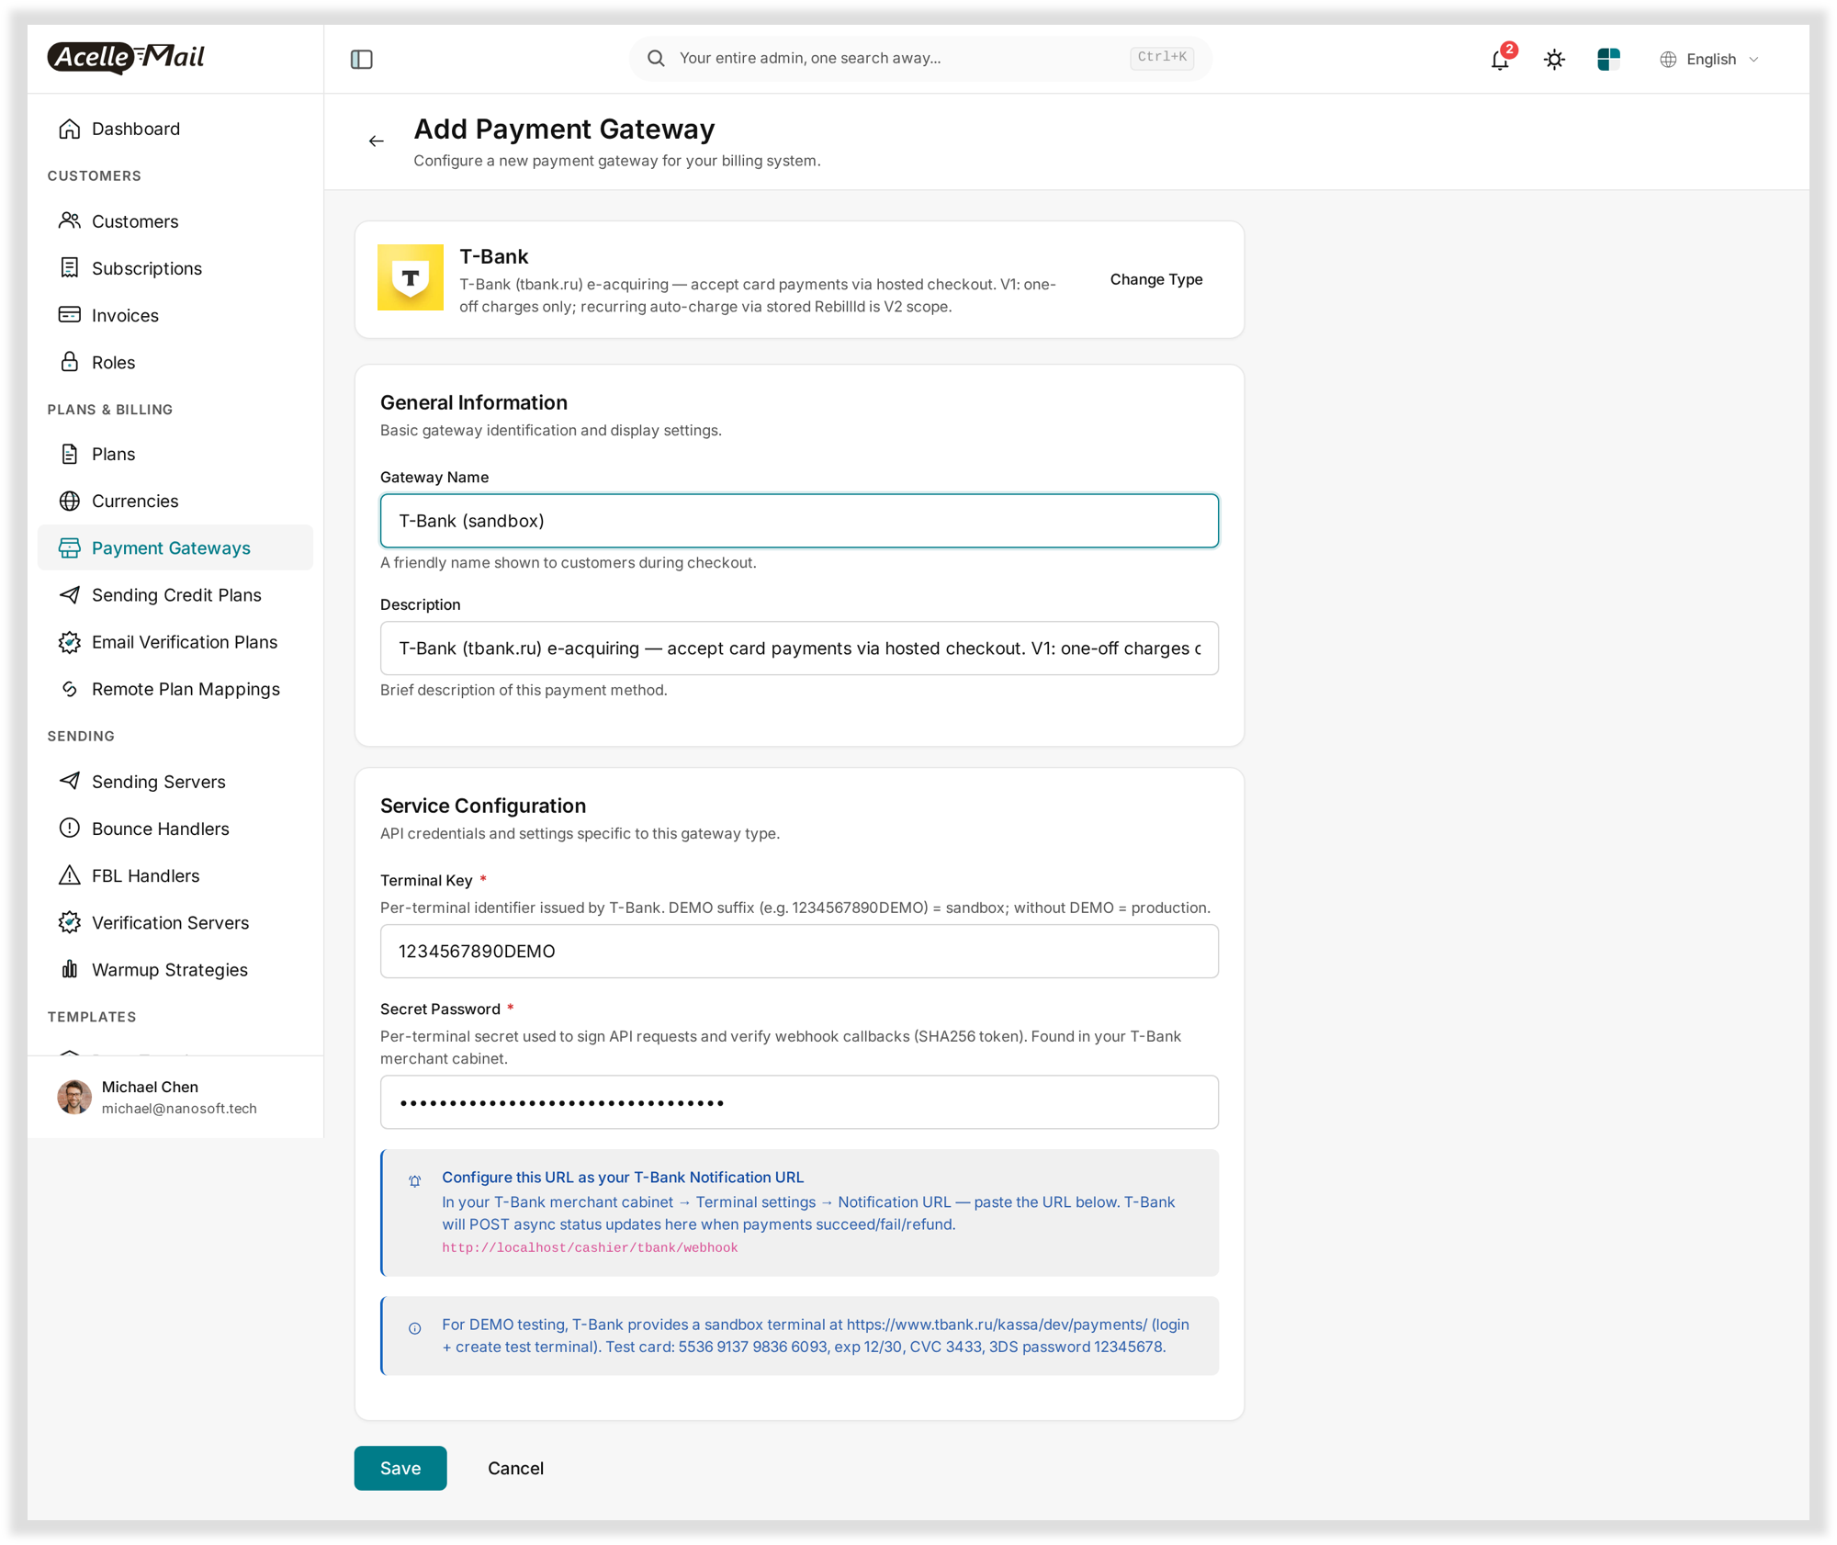Click the Ctrl+K shortcut badge

(x=1162, y=57)
